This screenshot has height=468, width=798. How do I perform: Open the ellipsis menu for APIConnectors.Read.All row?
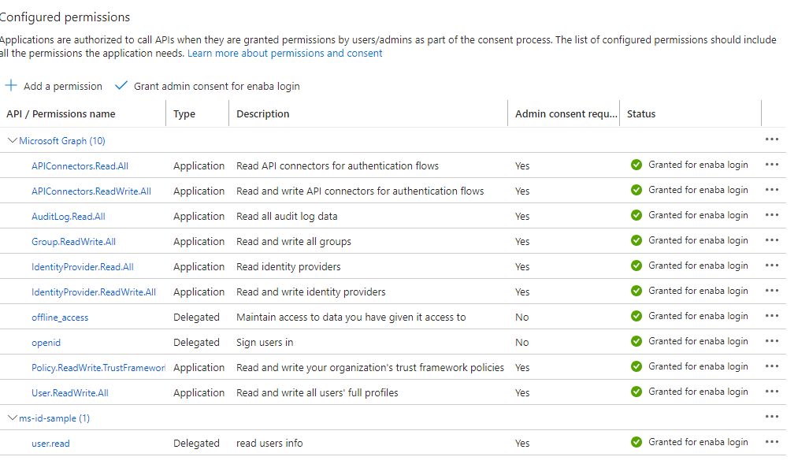pos(772,165)
